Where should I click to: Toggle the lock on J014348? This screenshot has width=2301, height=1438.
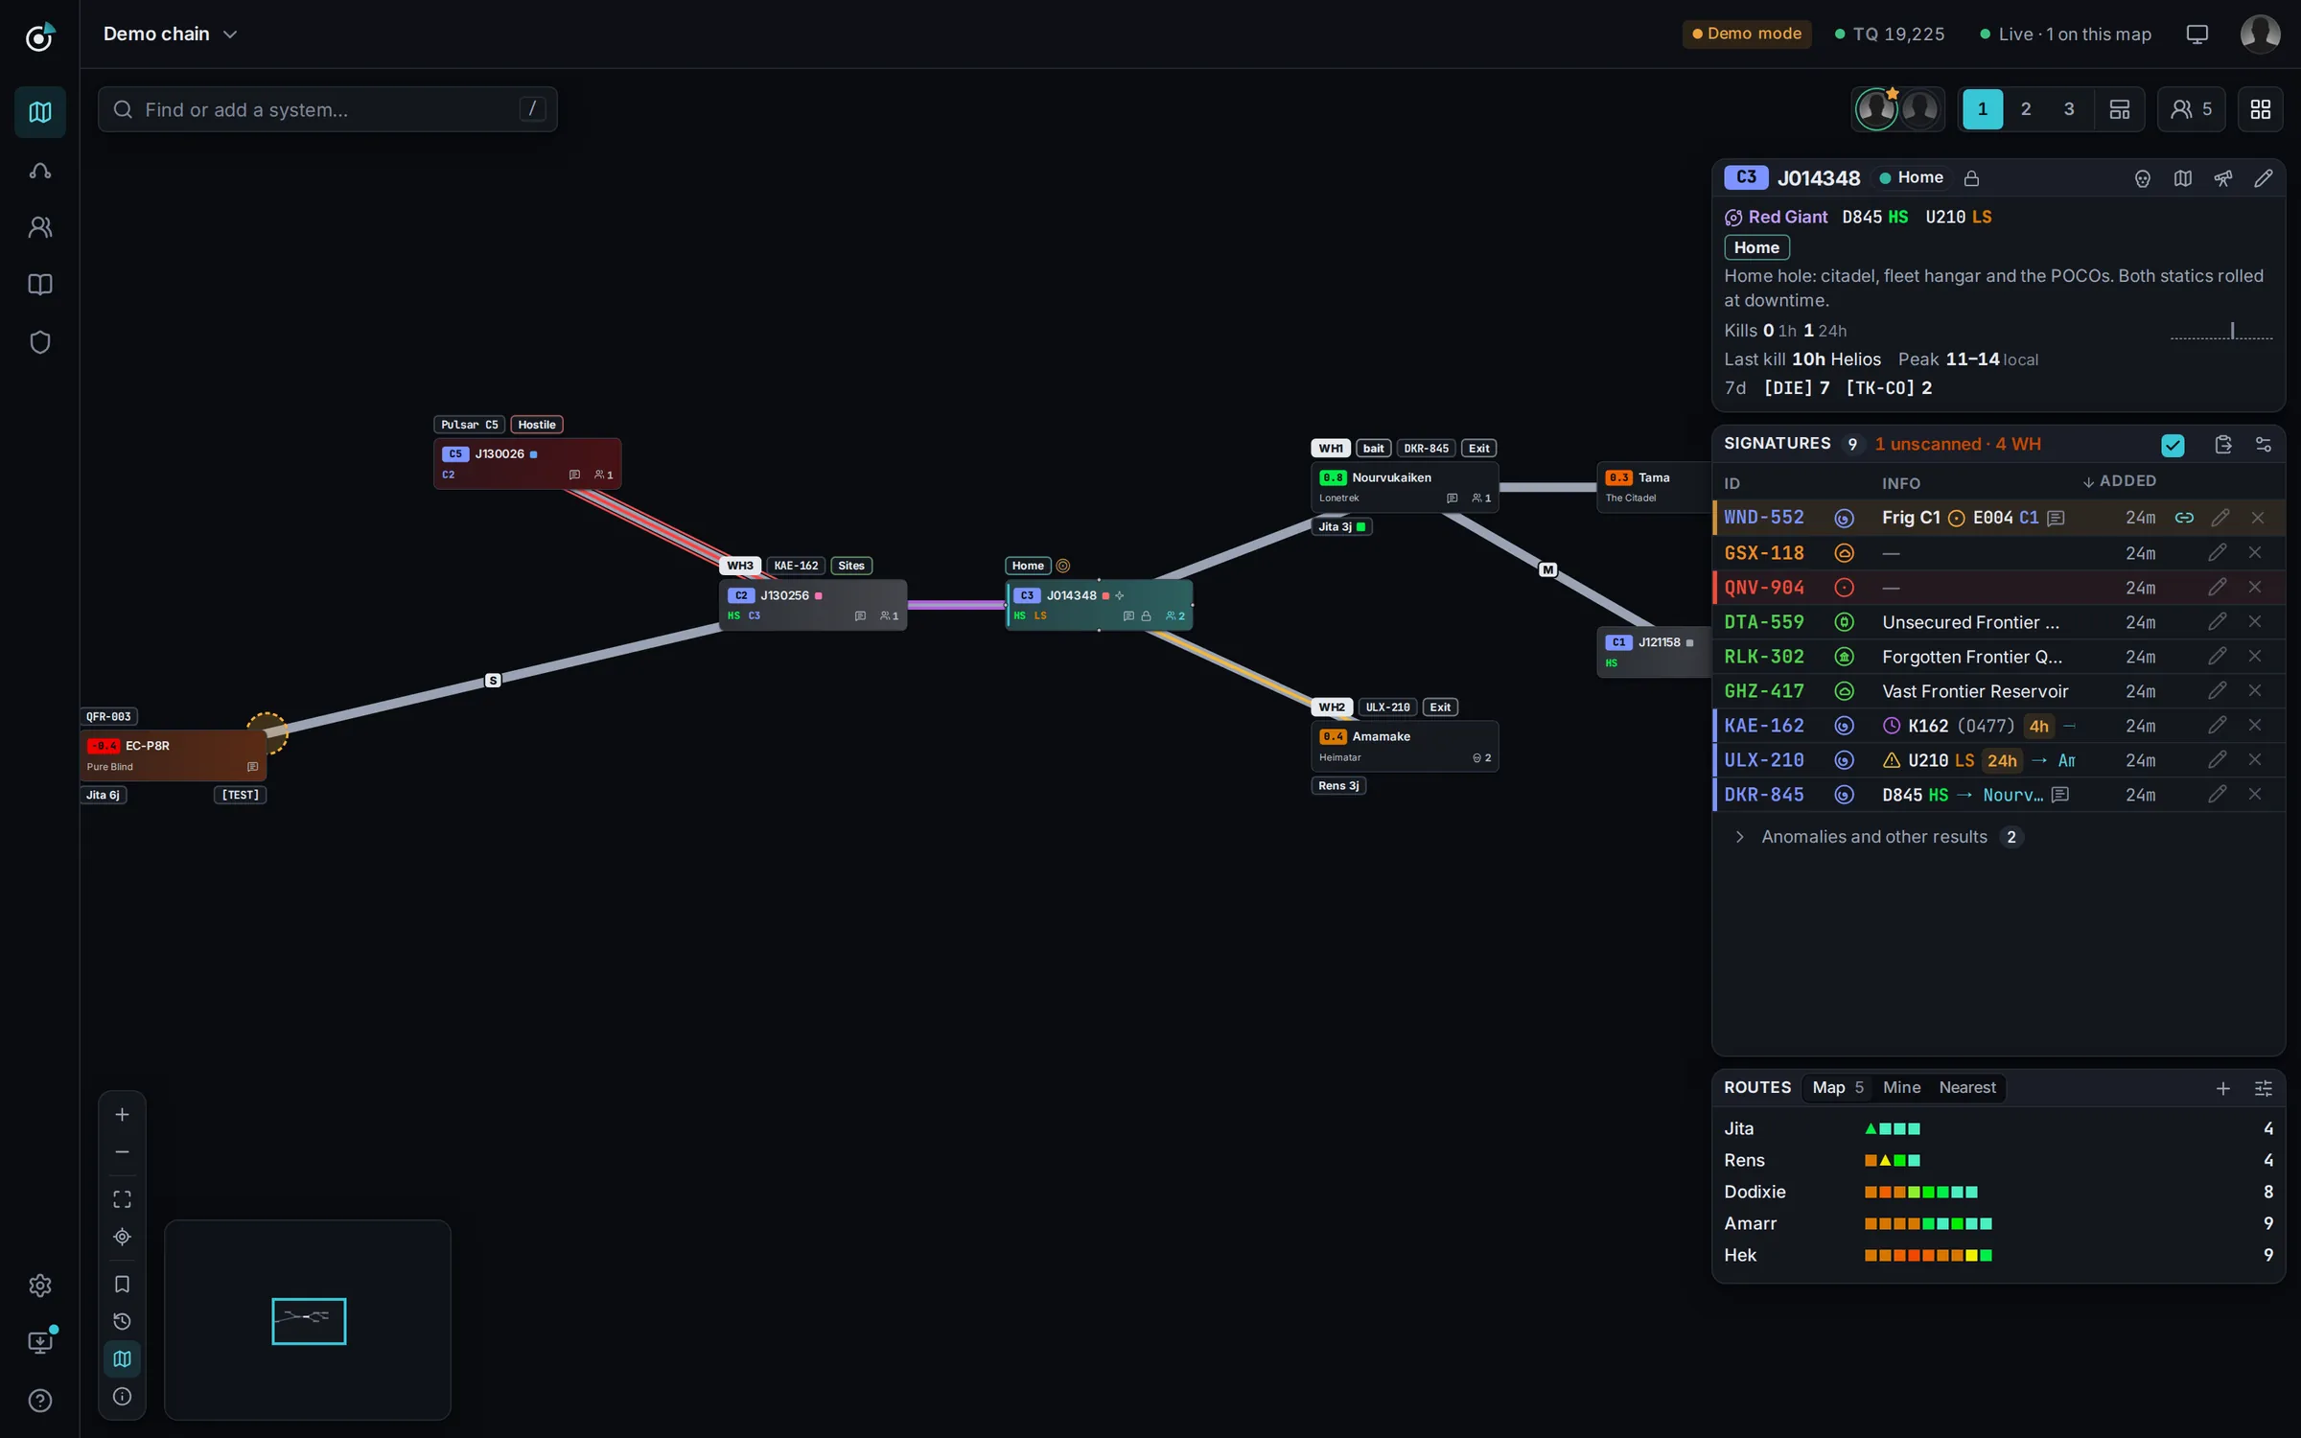[1971, 178]
